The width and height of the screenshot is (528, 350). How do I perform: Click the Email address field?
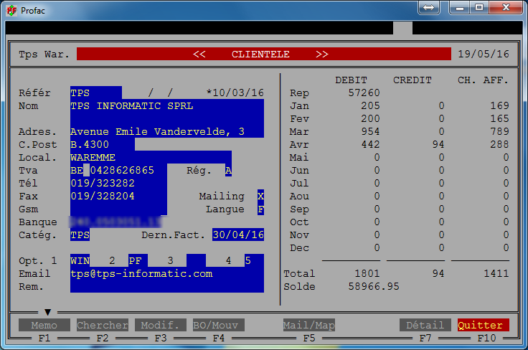[x=141, y=273]
